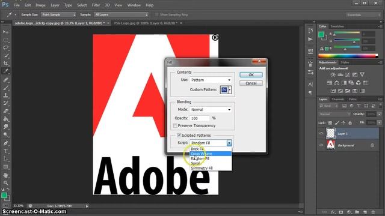Toggle Show Sampling Ring checkbox
The width and height of the screenshot is (385, 216).
tap(156, 14)
